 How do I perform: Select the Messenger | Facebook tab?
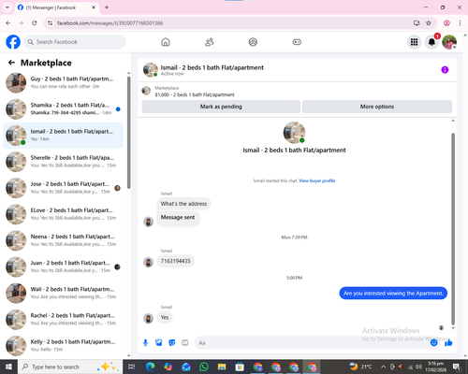(x=56, y=7)
